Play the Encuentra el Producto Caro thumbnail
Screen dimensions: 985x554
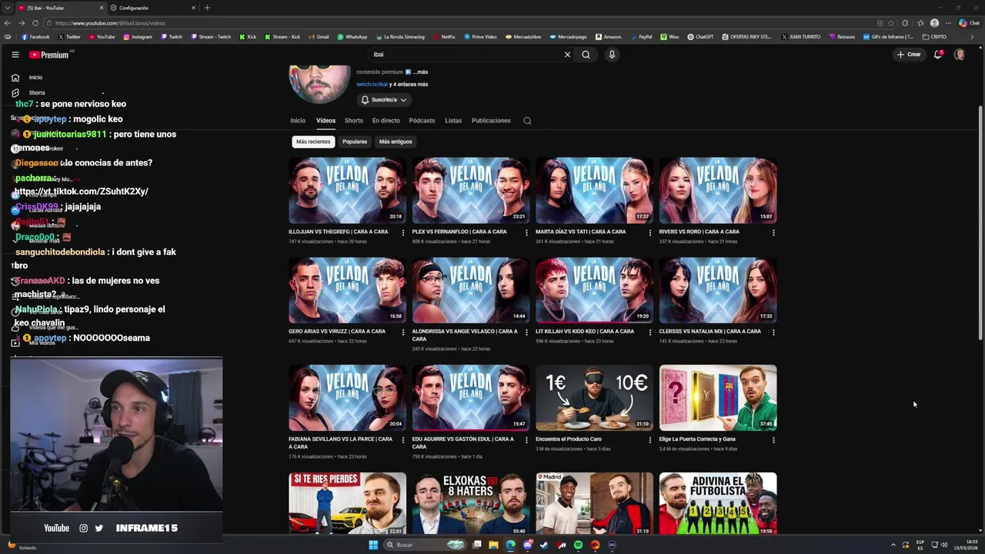[x=594, y=398]
